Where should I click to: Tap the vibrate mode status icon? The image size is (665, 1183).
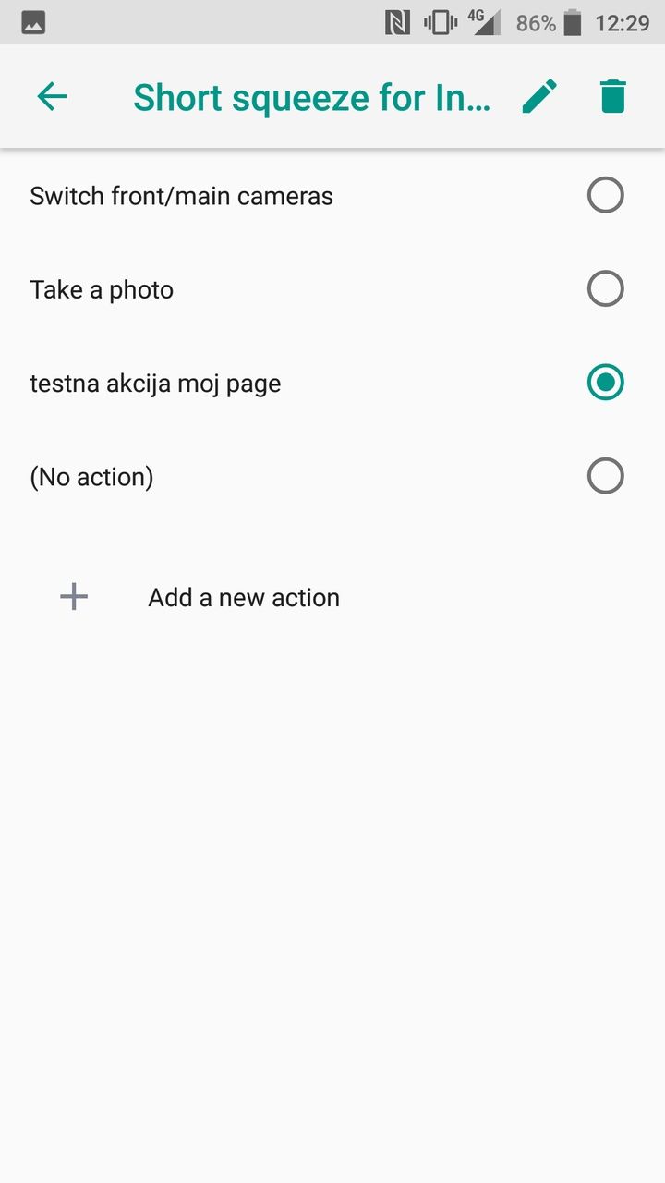[441, 23]
